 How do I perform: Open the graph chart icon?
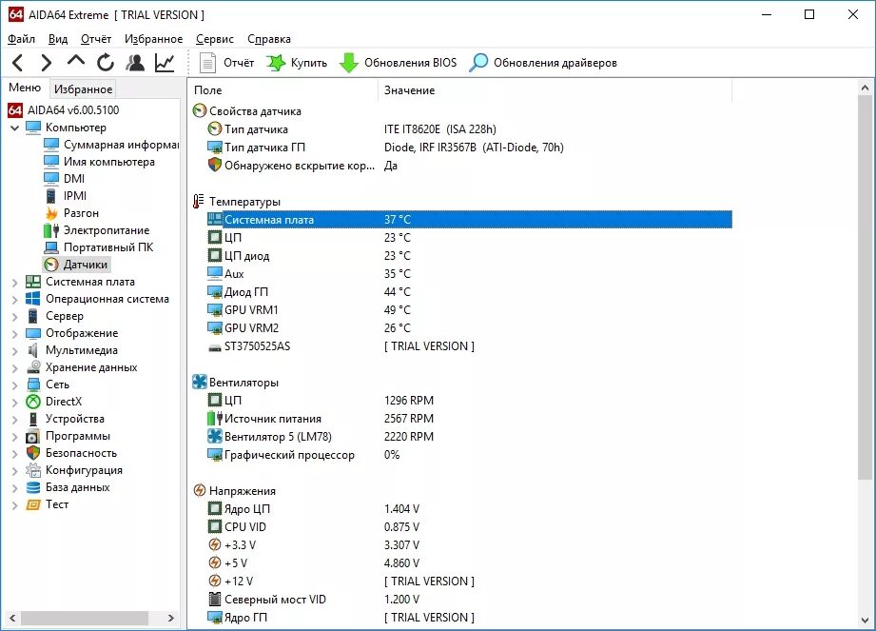coord(165,63)
